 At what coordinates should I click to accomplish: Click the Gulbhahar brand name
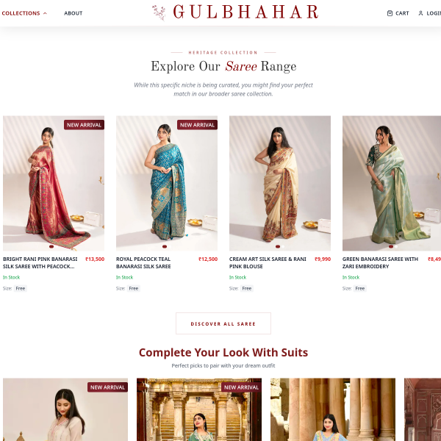pos(245,12)
